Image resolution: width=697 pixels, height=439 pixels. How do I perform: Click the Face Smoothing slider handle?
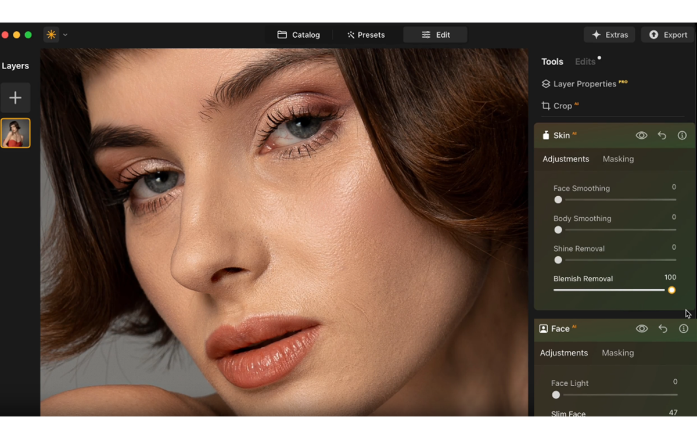558,200
